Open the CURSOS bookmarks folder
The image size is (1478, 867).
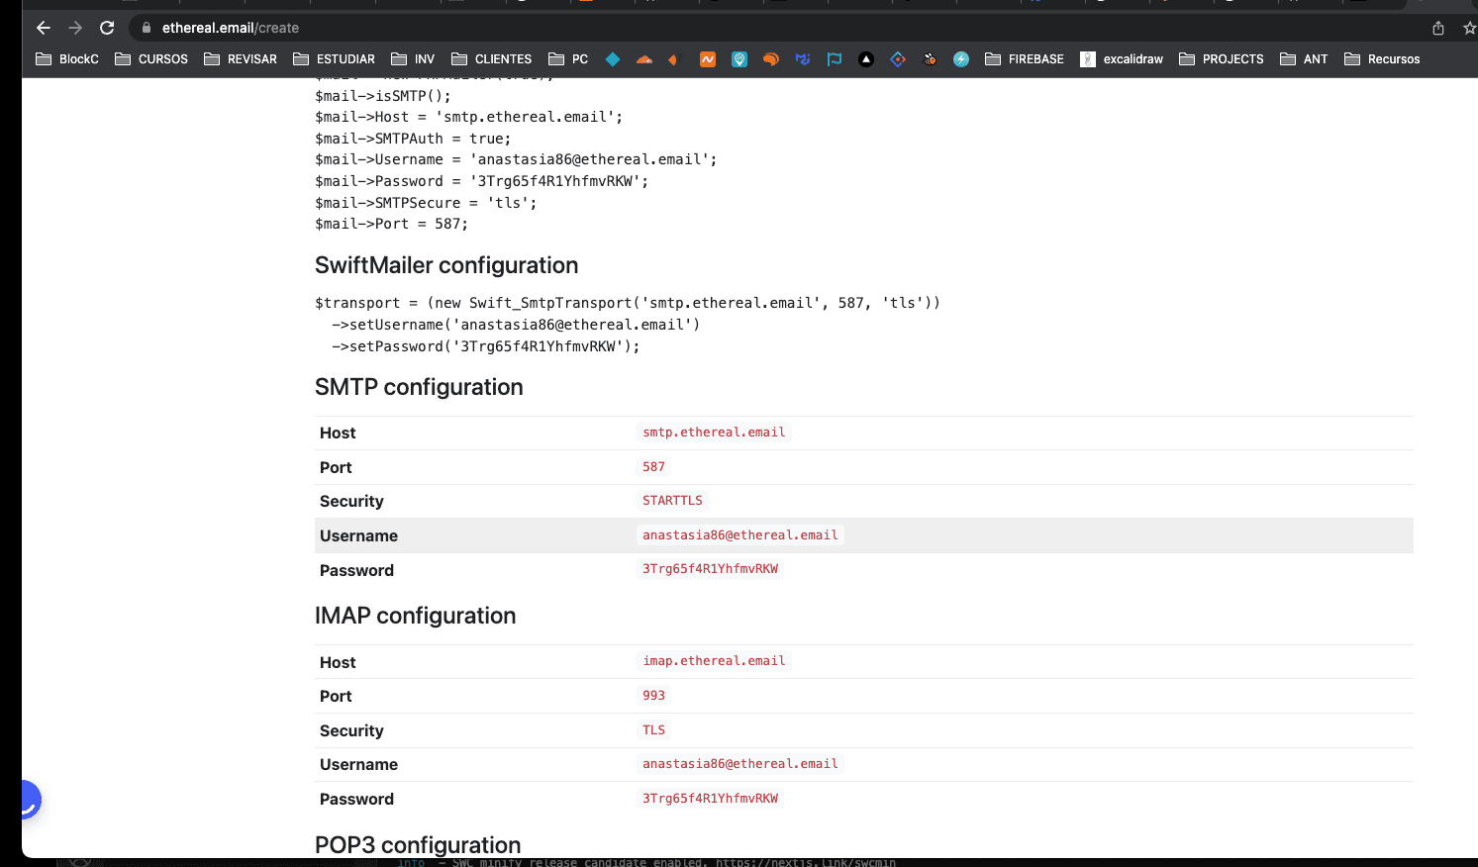tap(151, 59)
